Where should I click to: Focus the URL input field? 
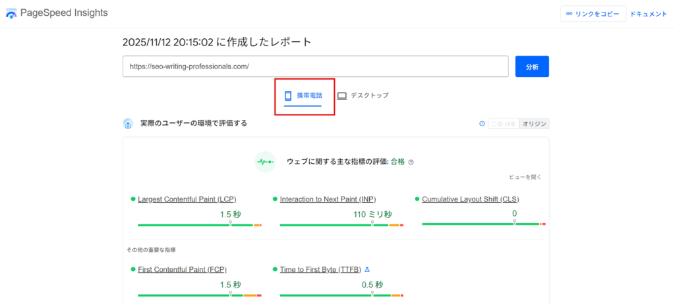[x=316, y=66]
